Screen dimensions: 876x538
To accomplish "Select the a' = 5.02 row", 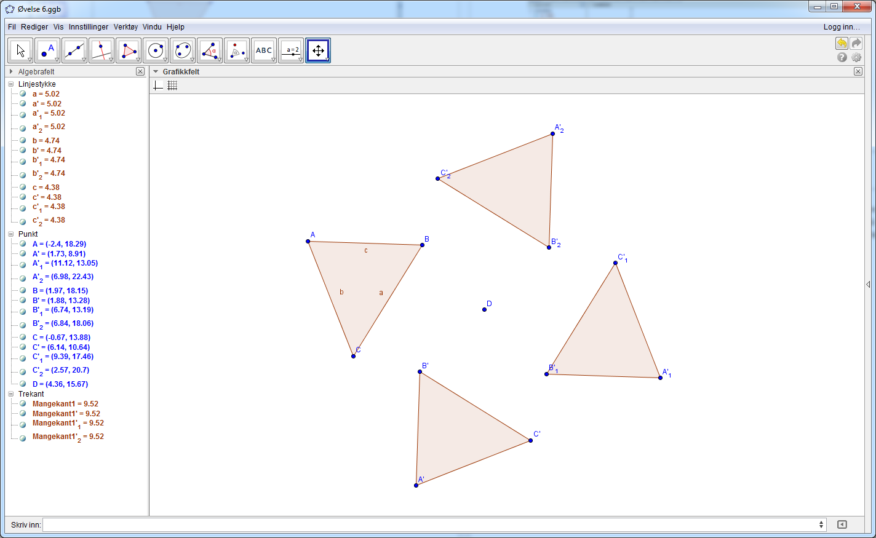I will (x=47, y=104).
